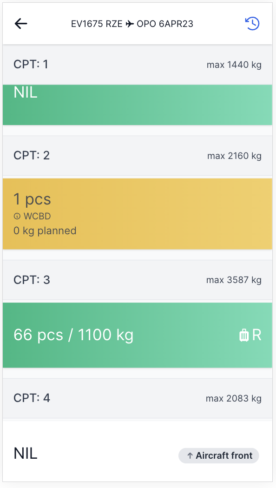
Task: Click the NIL bar under CPT 1
Action: click(138, 105)
